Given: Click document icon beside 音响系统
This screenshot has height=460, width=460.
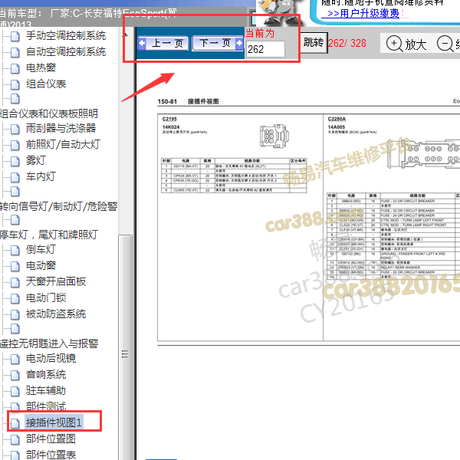Looking at the screenshot, I should (x=15, y=375).
